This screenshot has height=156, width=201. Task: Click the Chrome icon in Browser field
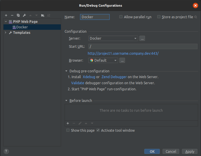pyautogui.click(x=92, y=60)
